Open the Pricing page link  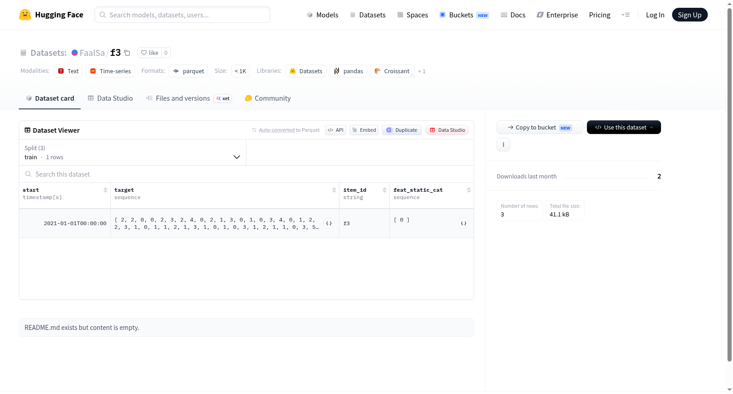tap(600, 15)
